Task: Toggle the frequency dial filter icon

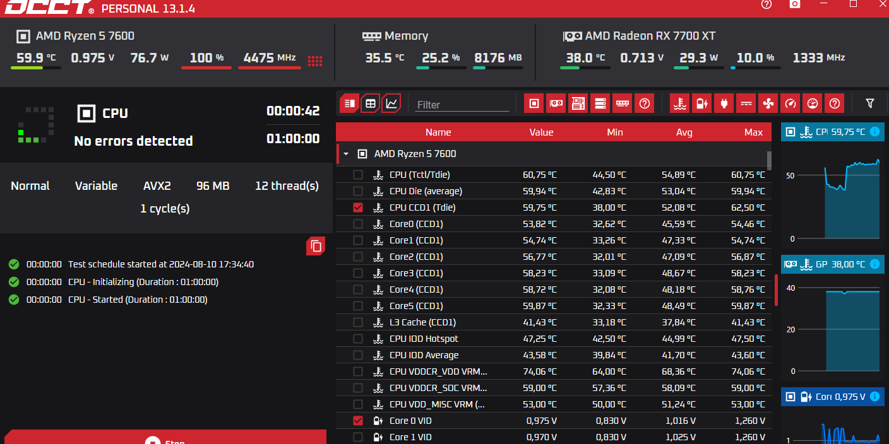Action: pyautogui.click(x=813, y=103)
